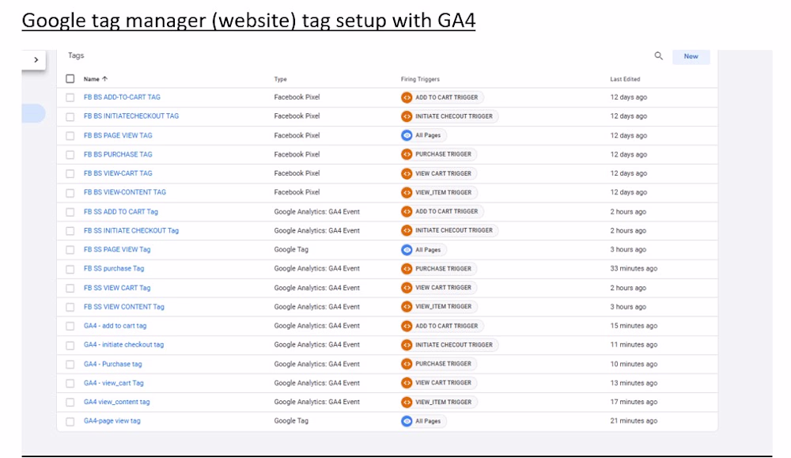Click '10 minutes ago' last edited cell
The height and width of the screenshot is (458, 791).
tap(634, 364)
